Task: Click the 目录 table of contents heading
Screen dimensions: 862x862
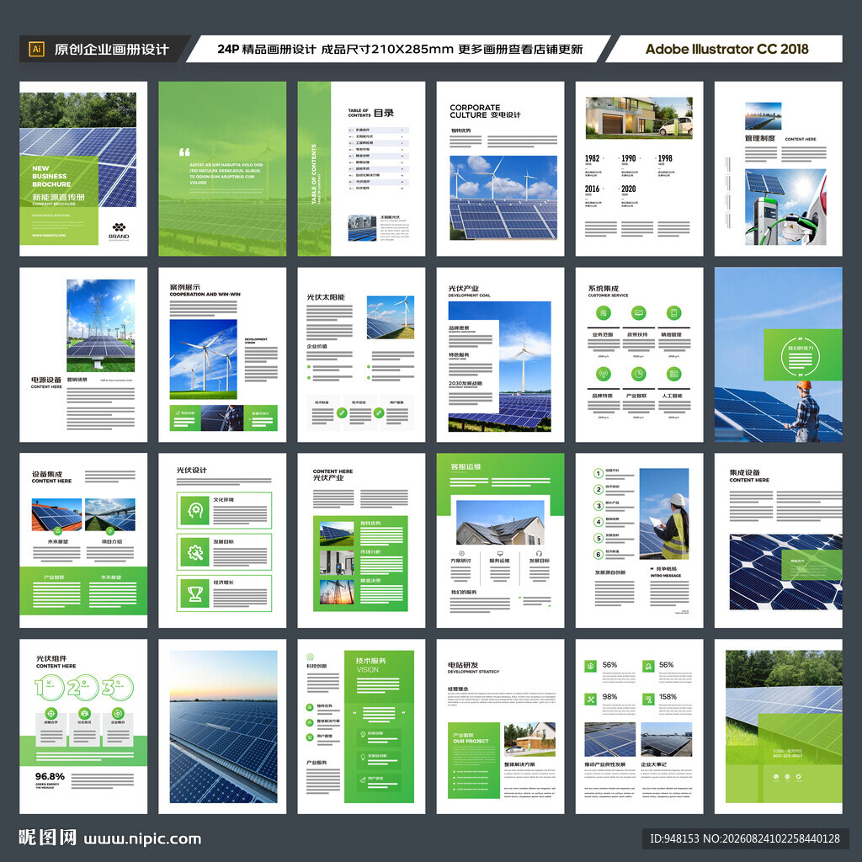Action: tap(384, 113)
